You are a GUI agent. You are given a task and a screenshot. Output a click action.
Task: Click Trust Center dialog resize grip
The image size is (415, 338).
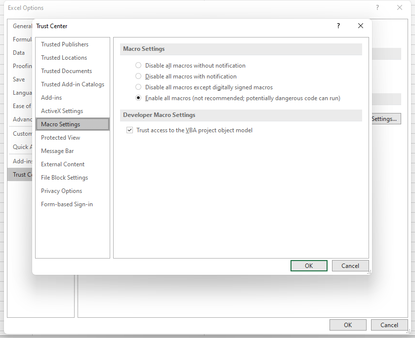pyautogui.click(x=370, y=272)
